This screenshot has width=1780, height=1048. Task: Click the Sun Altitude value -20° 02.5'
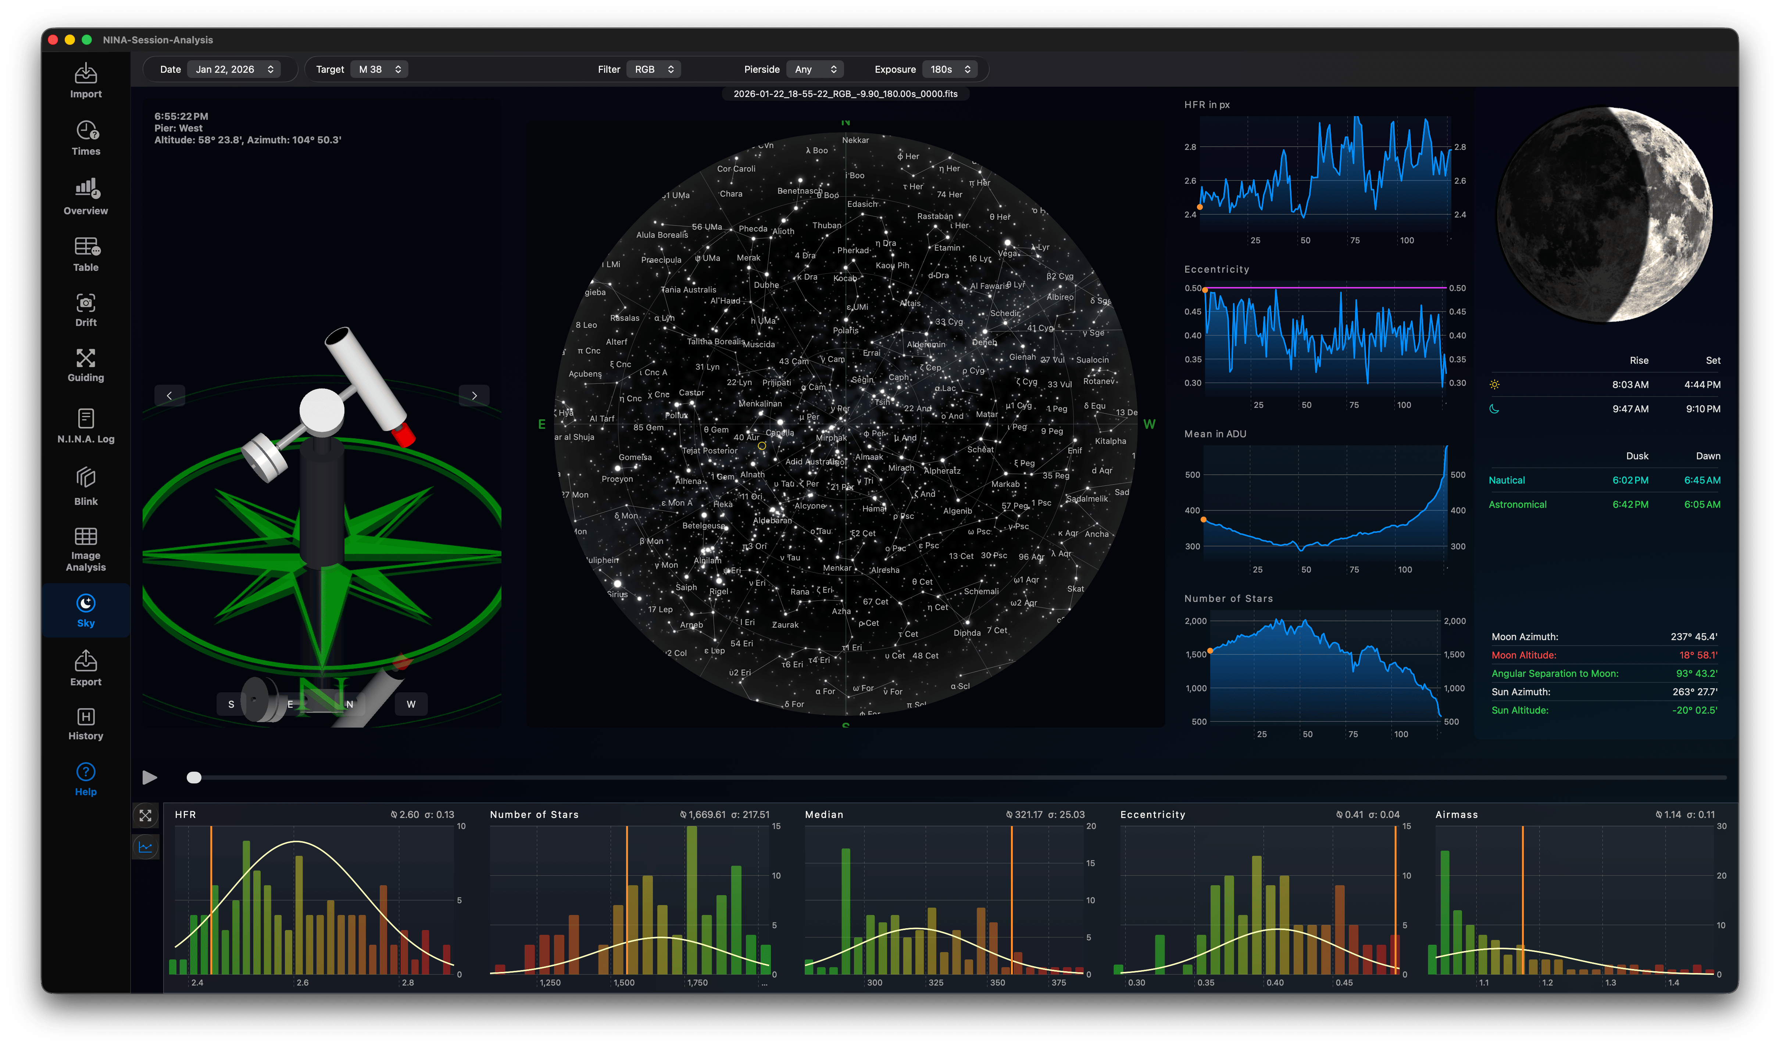click(x=1695, y=710)
